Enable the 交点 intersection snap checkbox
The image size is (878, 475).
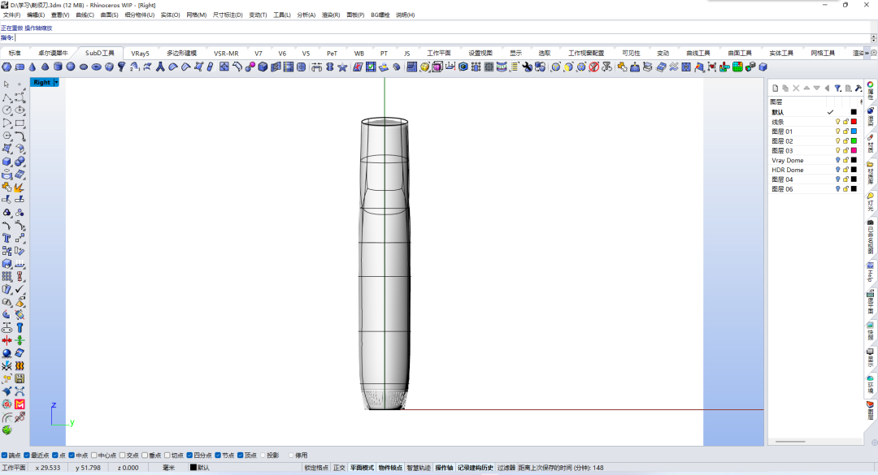tap(123, 456)
